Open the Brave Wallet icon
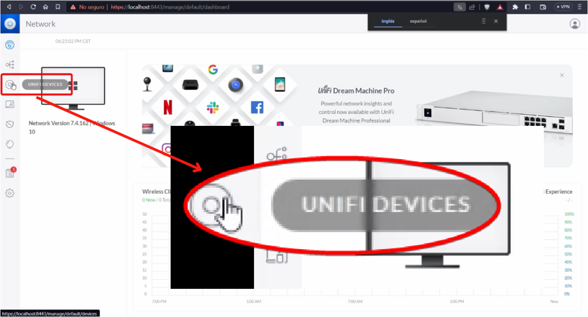Image resolution: width=588 pixels, height=317 pixels. tap(543, 7)
